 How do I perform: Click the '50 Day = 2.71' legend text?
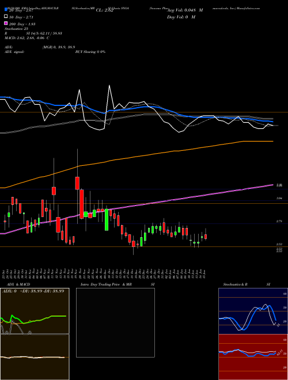coord(21,17)
